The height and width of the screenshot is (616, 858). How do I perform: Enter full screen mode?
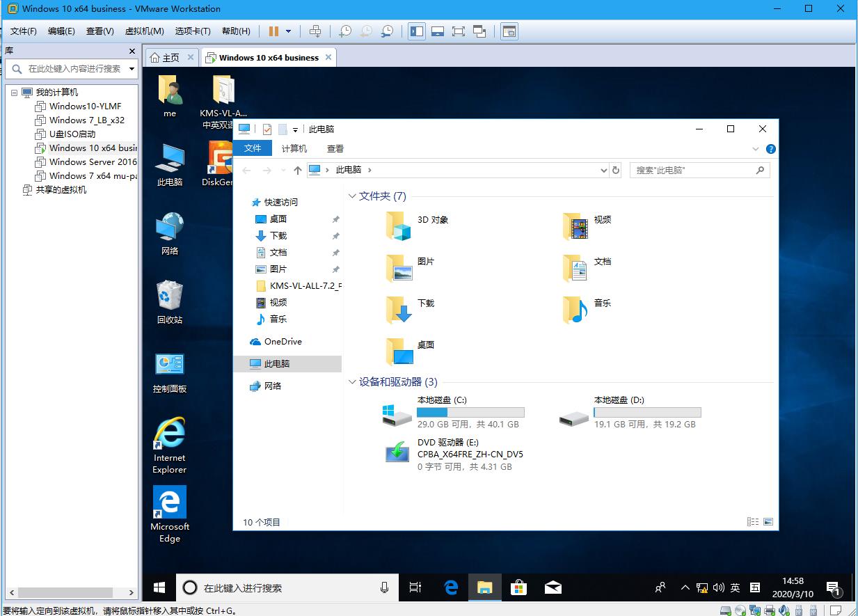pyautogui.click(x=458, y=31)
